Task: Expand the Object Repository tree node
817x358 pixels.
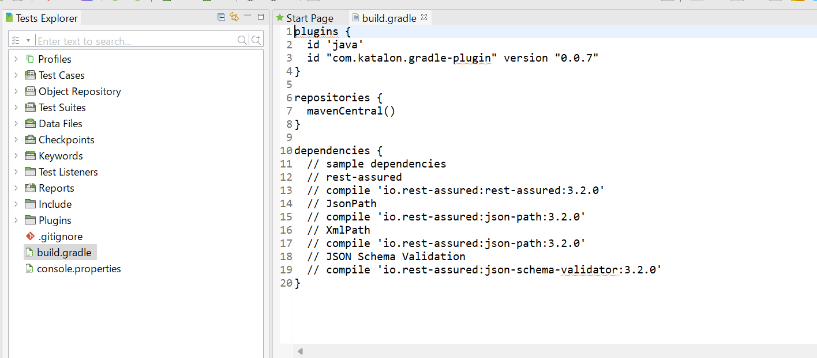Action: click(x=16, y=91)
